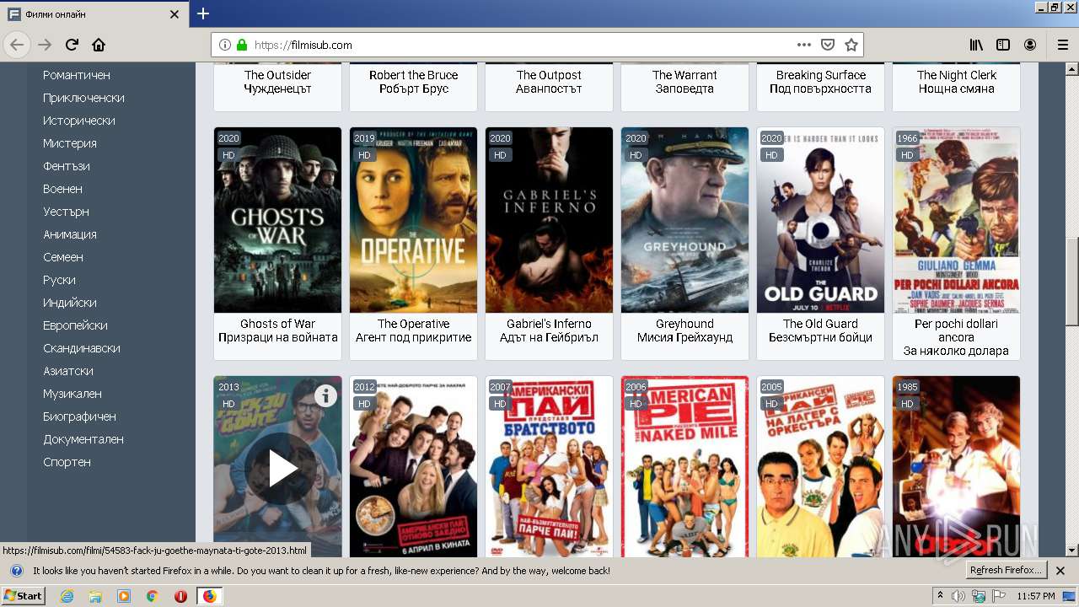Choose the Уестърн category
Image resolution: width=1079 pixels, height=607 pixels.
[66, 212]
